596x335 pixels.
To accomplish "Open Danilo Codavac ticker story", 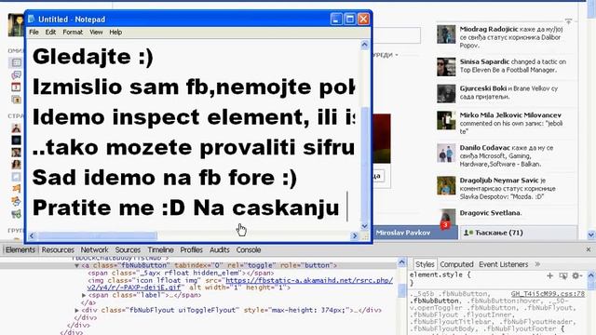I will (506, 155).
